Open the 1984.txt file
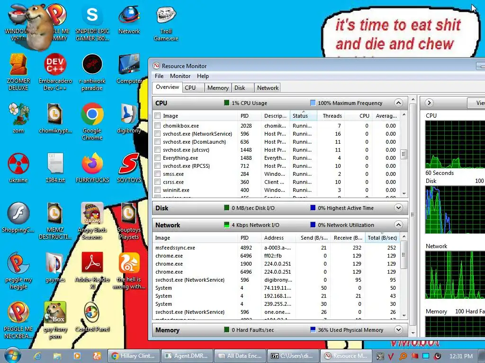This screenshot has height=363, width=485. 55,168
